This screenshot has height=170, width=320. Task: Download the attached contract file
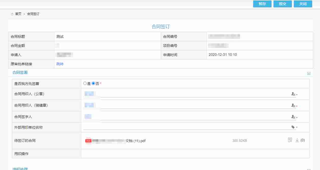(x=297, y=140)
